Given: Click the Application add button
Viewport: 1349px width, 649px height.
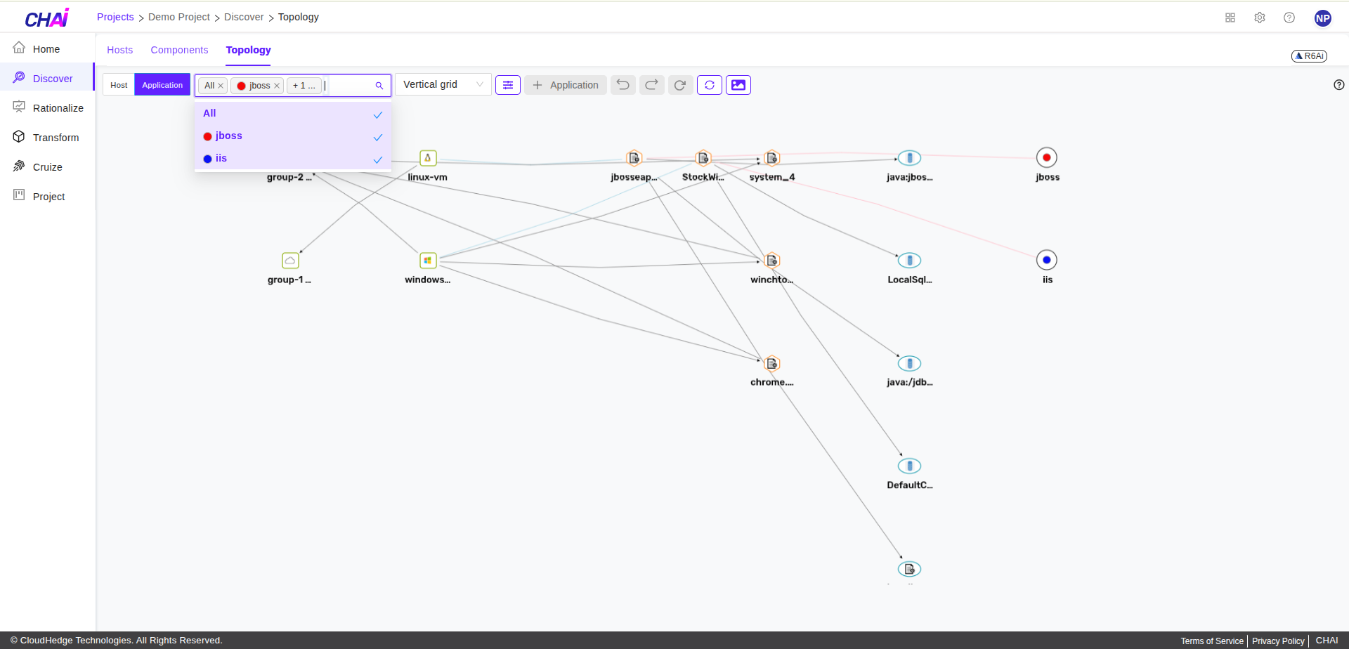Looking at the screenshot, I should point(565,84).
